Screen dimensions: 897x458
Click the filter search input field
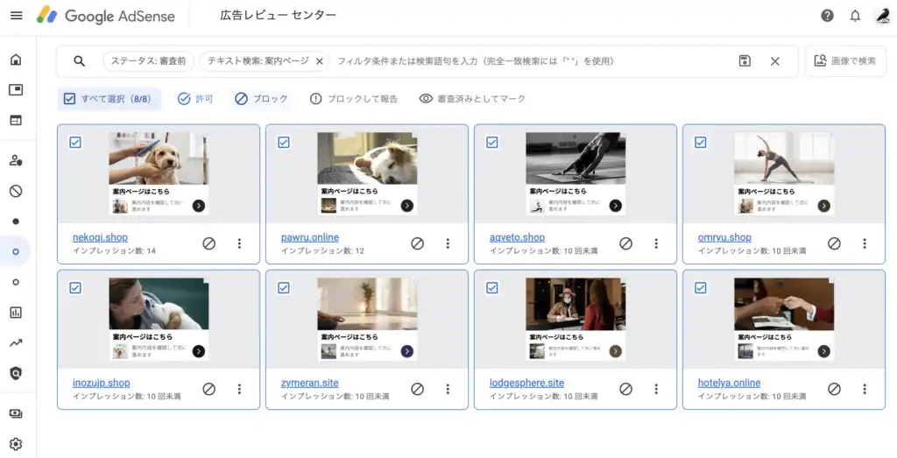coord(526,61)
